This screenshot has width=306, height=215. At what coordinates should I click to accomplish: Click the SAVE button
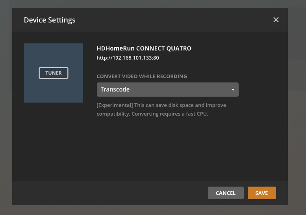262,193
